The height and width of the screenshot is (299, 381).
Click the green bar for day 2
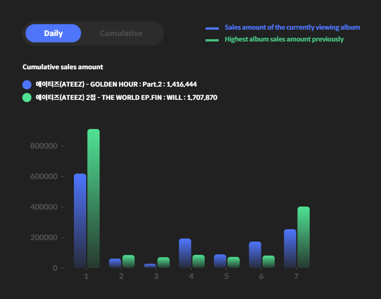pos(129,261)
